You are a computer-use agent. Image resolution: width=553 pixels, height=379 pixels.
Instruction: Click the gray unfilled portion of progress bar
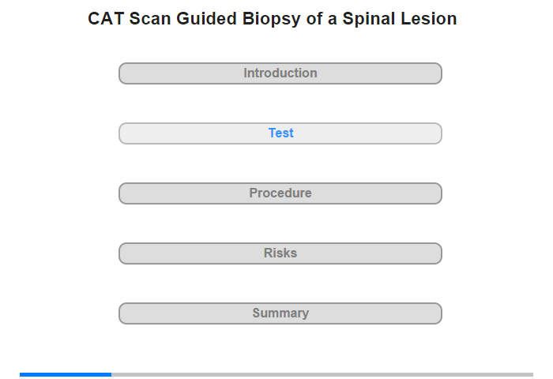[x=322, y=374]
